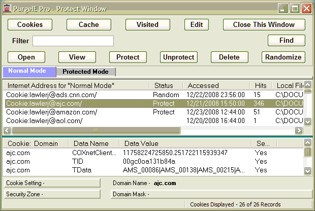
Task: Click the Domain Mask field
Action: tap(211, 194)
